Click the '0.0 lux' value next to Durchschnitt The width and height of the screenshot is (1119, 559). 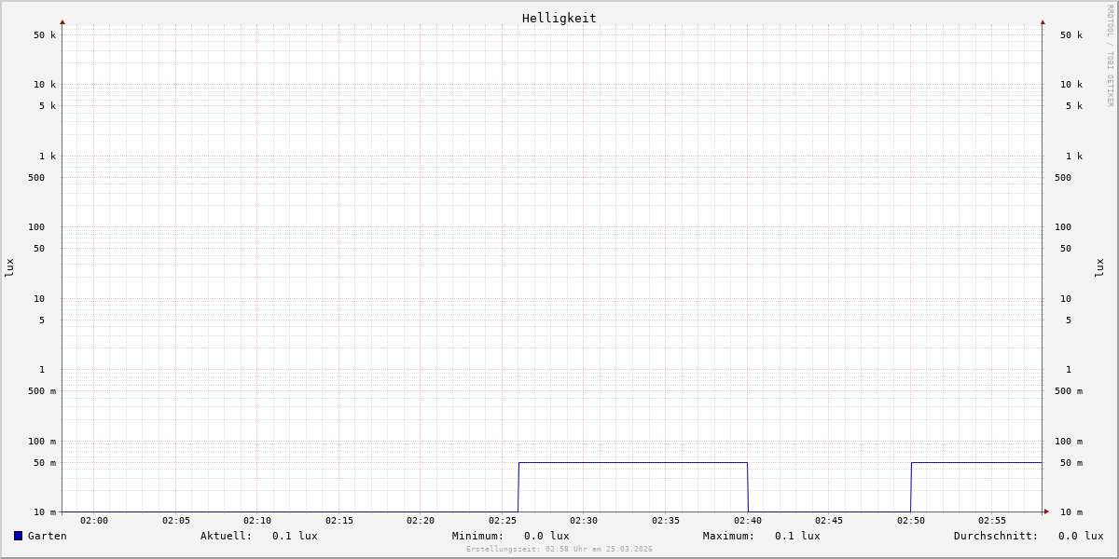click(x=1081, y=536)
